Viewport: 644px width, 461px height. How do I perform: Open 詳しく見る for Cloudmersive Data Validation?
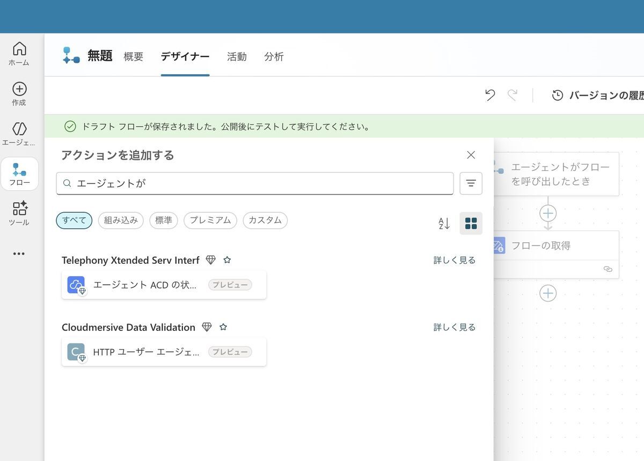tap(455, 327)
